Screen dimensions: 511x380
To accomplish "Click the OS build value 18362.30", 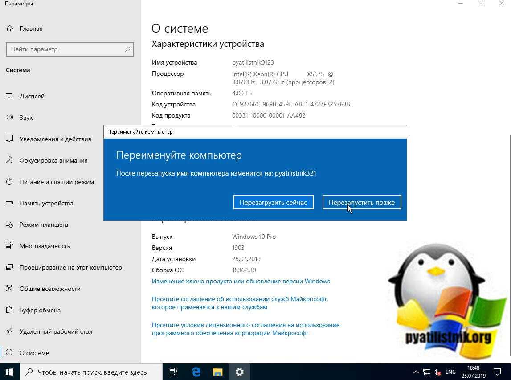I will coord(244,270).
